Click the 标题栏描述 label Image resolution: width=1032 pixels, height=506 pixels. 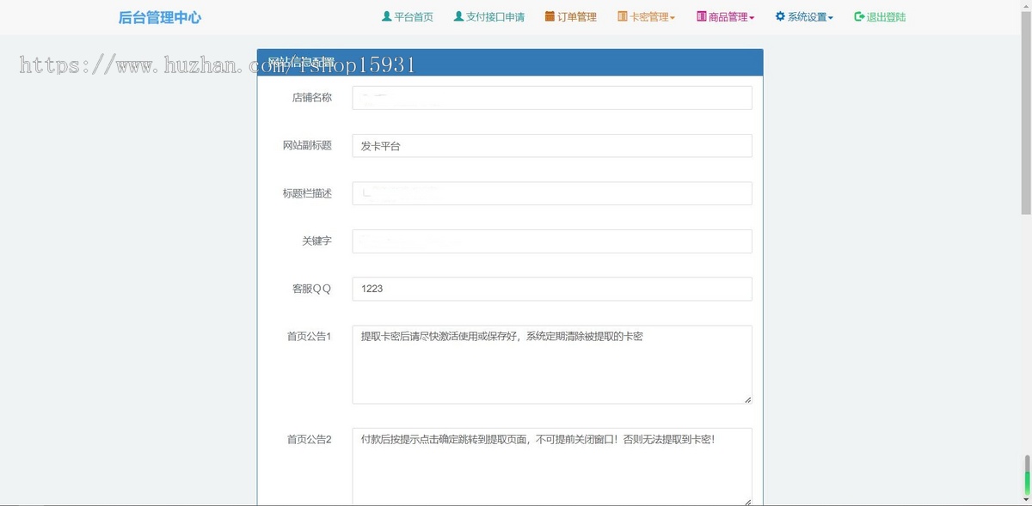coord(307,193)
